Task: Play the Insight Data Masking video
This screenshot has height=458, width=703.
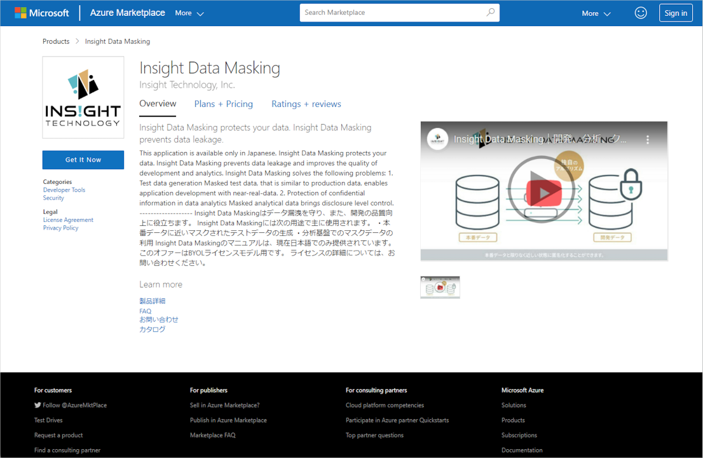Action: click(543, 191)
